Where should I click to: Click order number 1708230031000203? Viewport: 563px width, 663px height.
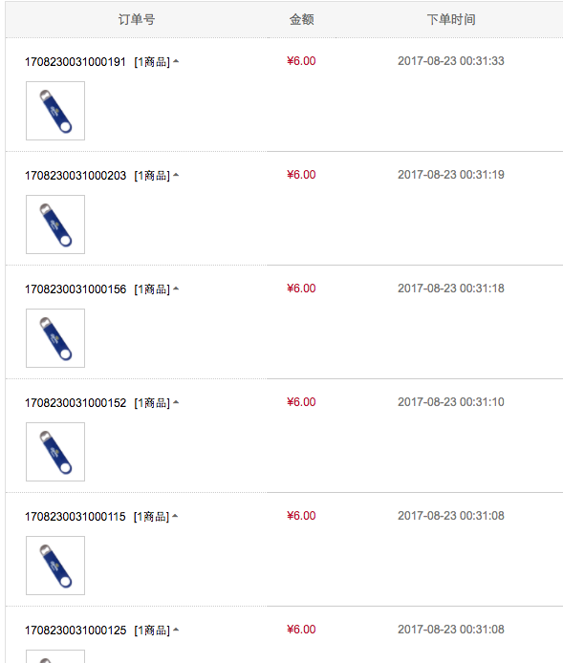(x=76, y=176)
